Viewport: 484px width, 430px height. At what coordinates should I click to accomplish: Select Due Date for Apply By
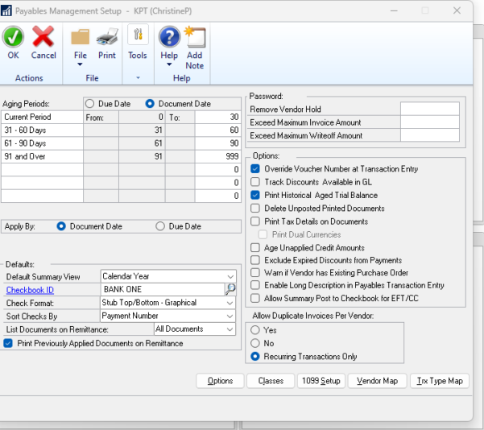click(x=160, y=226)
